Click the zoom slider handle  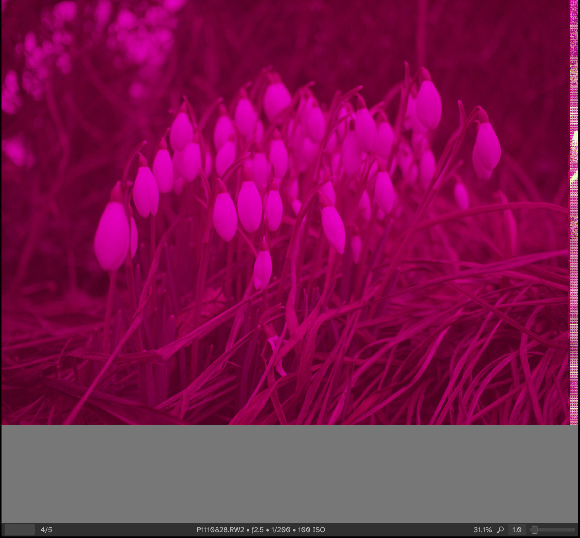click(534, 530)
